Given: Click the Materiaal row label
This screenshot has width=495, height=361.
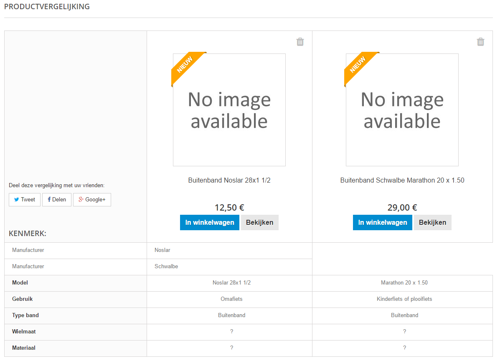Looking at the screenshot, I should pos(24,348).
